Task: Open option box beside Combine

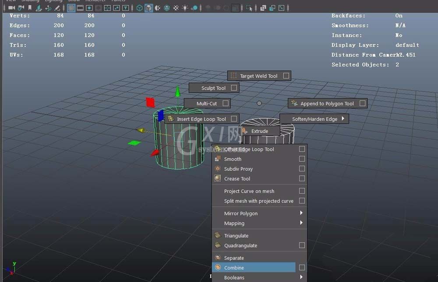Action: click(x=302, y=268)
